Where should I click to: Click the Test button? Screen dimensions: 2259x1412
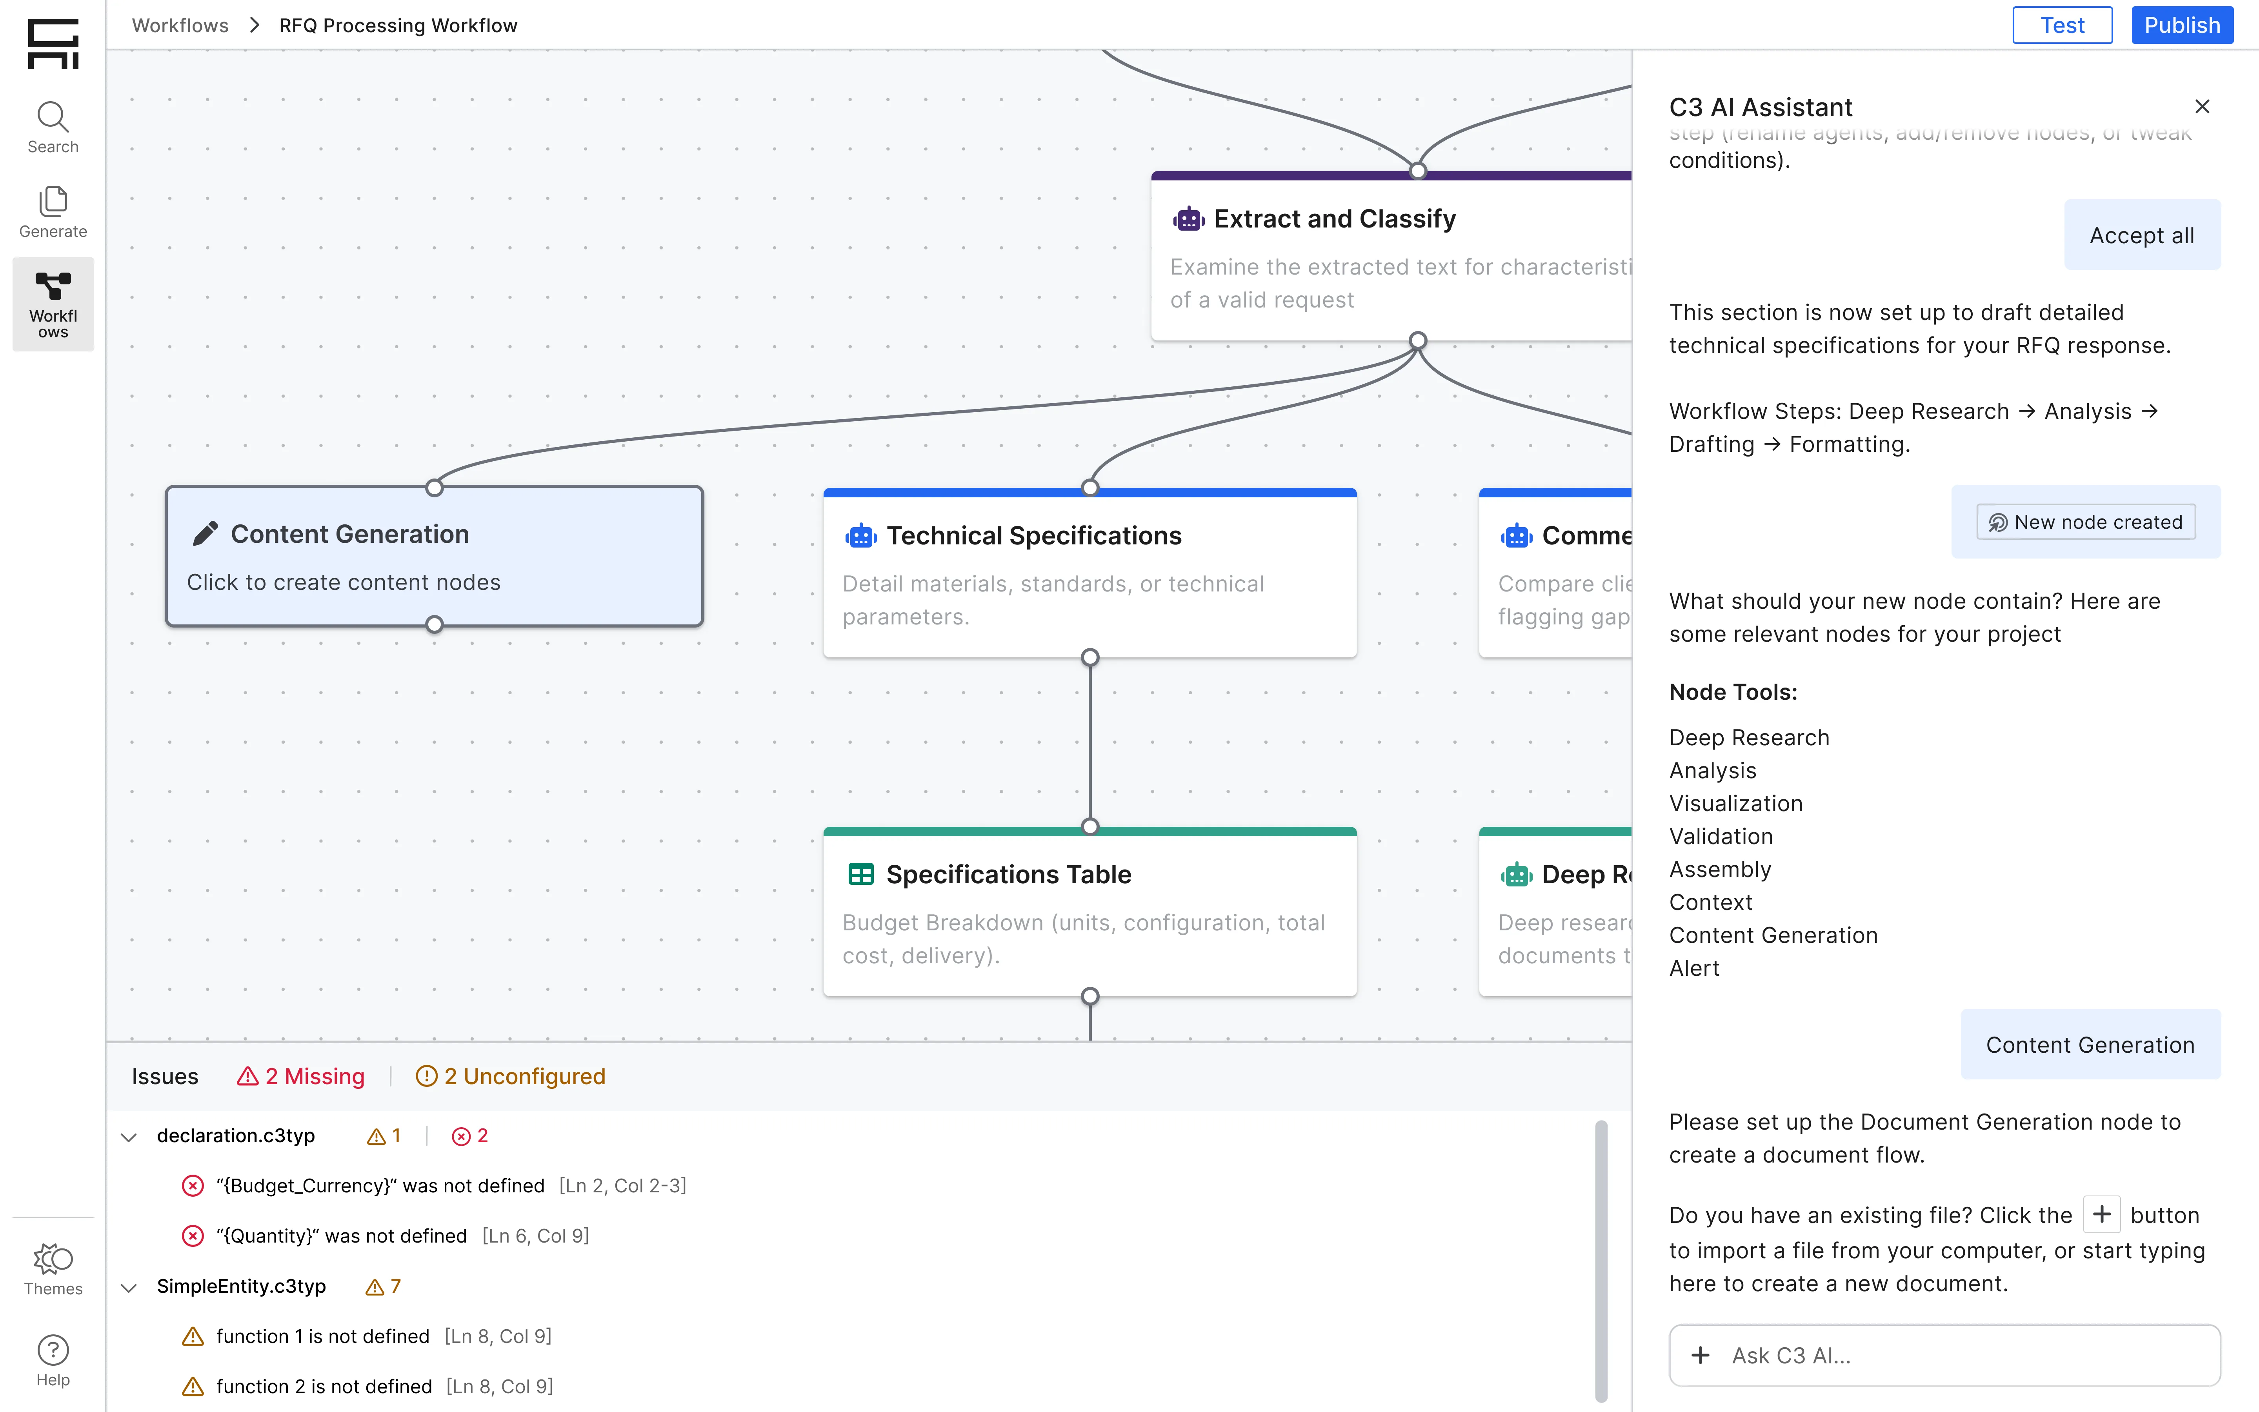click(2062, 25)
